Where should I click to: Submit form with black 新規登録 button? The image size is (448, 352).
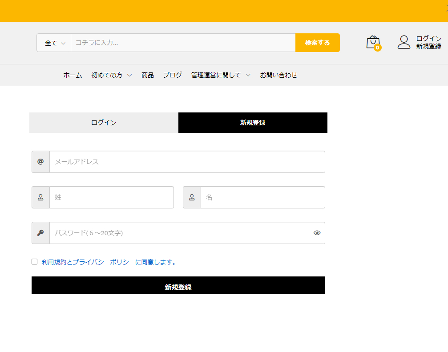pos(178,286)
